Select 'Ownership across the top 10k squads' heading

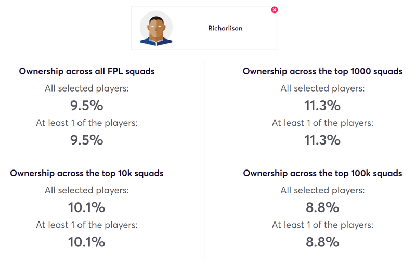coord(87,173)
